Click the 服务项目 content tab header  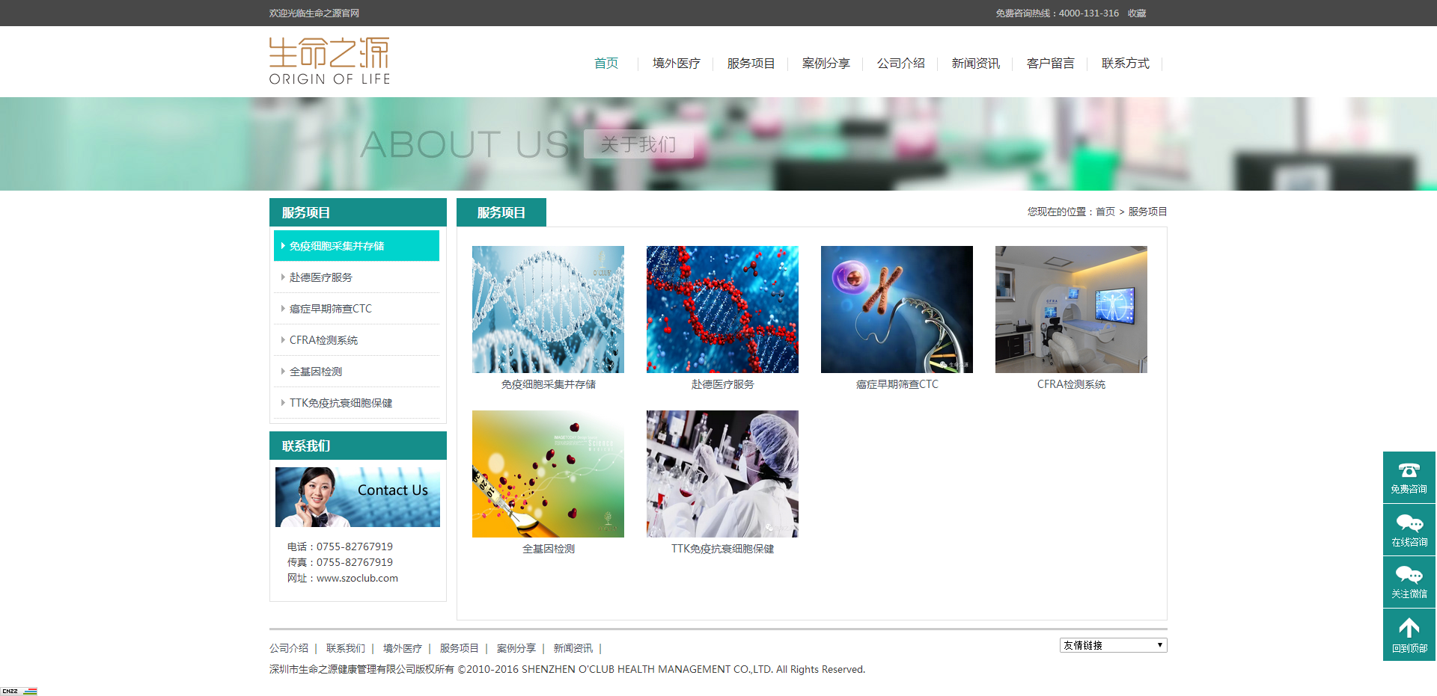(501, 212)
